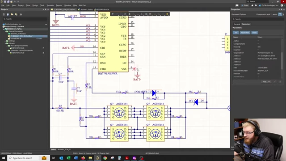The image size is (286, 161).
Task: Click the folder-stack icon in the Projects toolbar
Action: pos(16,14)
